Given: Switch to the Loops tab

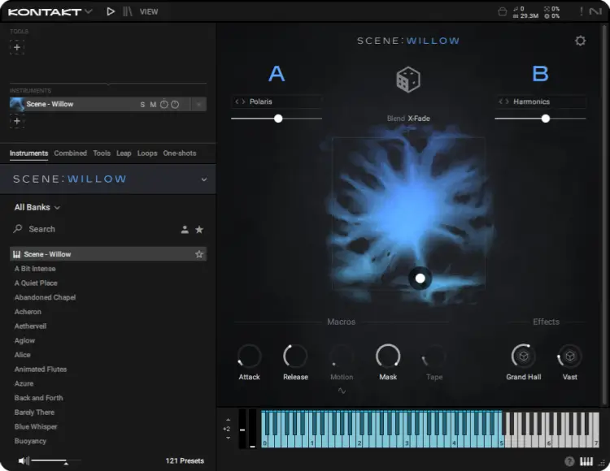Looking at the screenshot, I should (147, 153).
